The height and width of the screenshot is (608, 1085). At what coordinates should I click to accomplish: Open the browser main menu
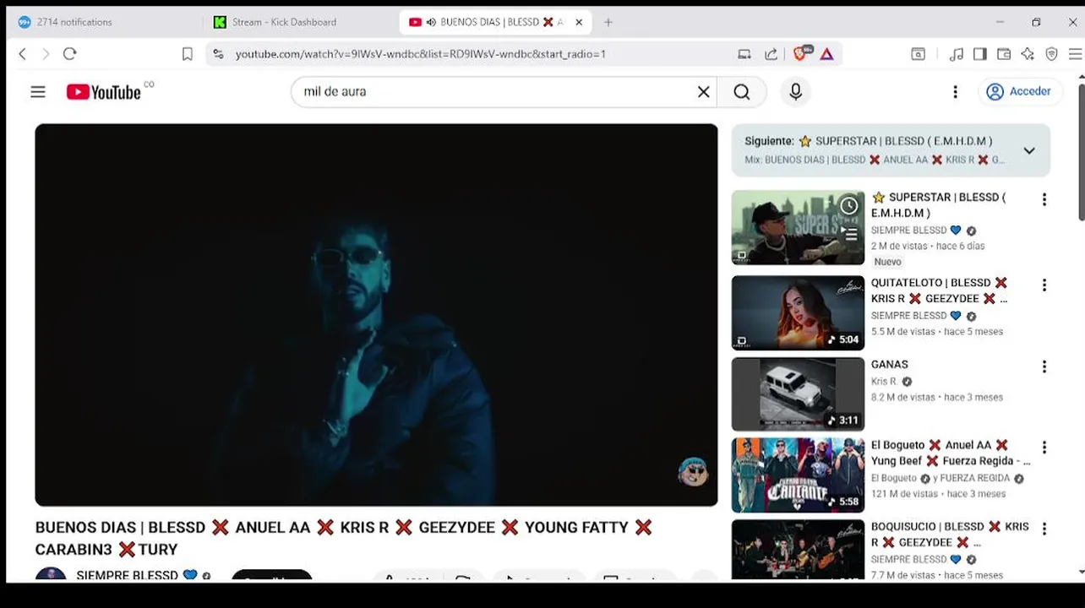(x=1075, y=54)
